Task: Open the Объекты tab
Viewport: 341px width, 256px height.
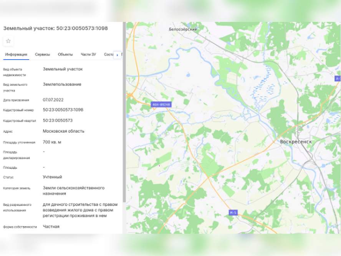Action: click(x=65, y=55)
